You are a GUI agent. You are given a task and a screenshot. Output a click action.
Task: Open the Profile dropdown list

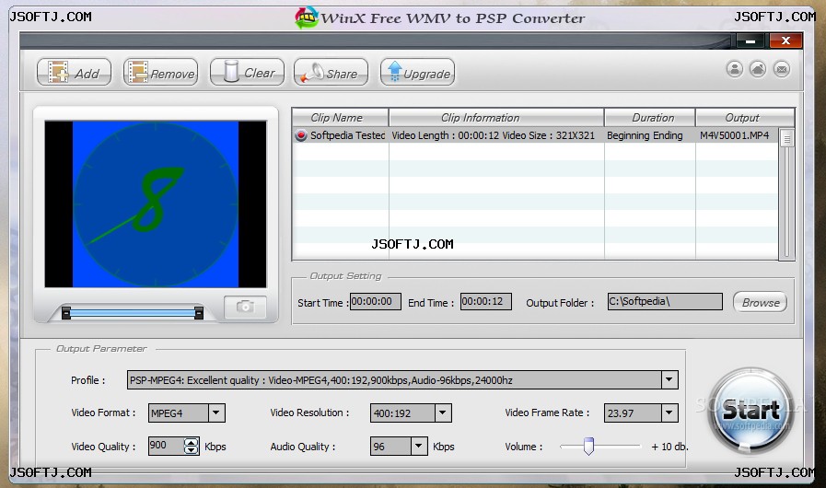pos(669,379)
